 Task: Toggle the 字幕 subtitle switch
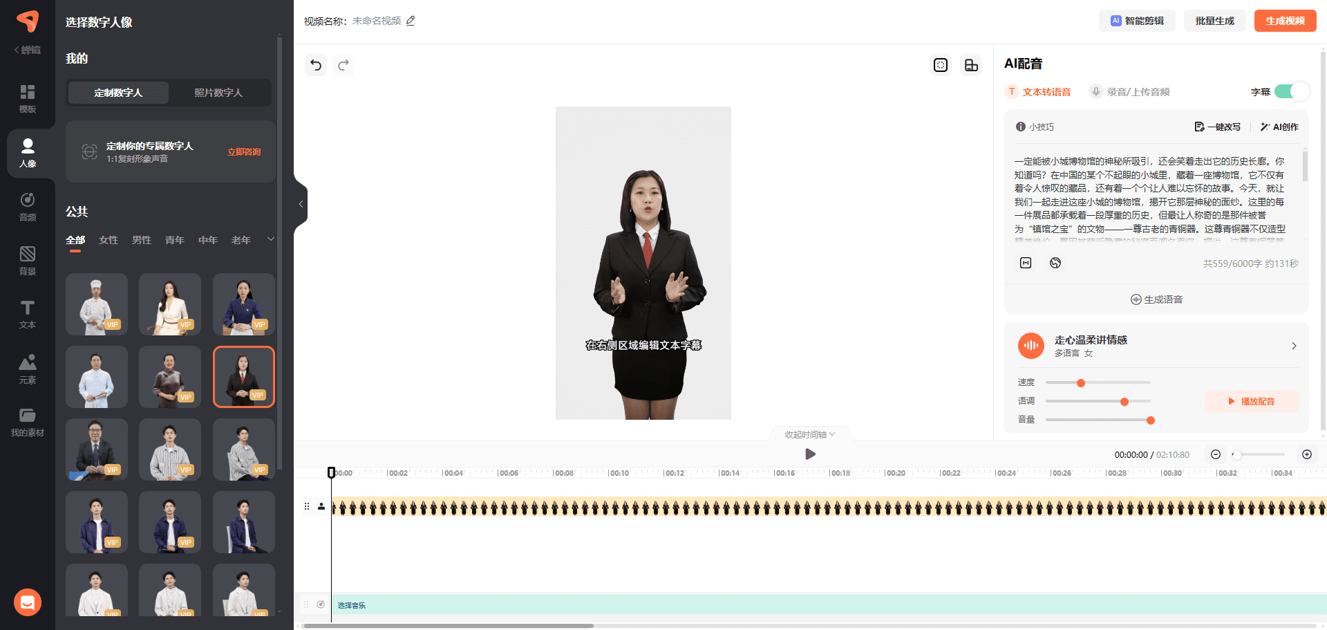[1291, 91]
